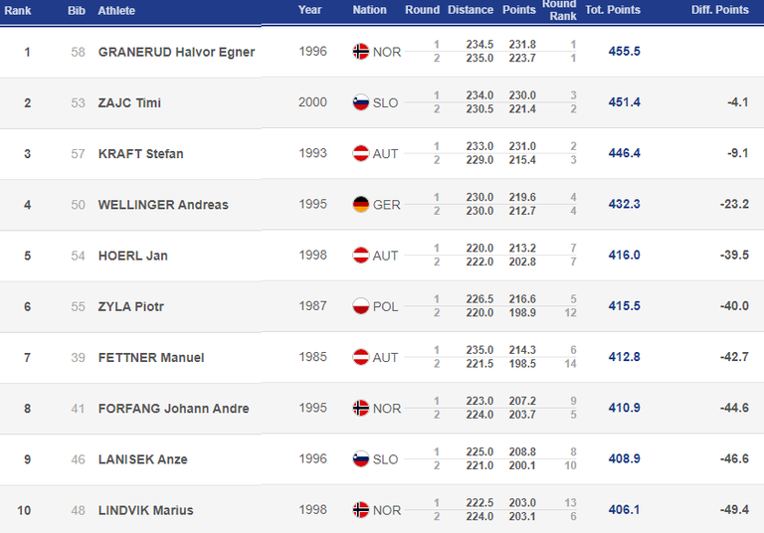Click Austria flag in FETTNER Manuel row
Screen dimensions: 764x533
pos(360,357)
